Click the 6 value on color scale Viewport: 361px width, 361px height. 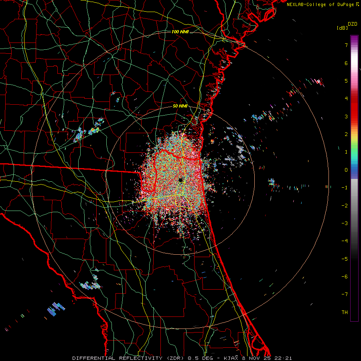346,63
